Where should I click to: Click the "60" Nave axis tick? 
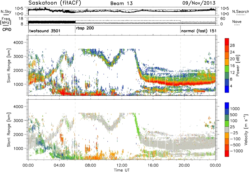click(x=223, y=19)
